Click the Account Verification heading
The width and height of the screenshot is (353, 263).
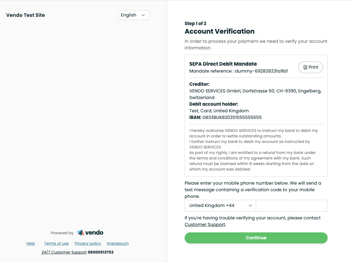[x=219, y=31]
